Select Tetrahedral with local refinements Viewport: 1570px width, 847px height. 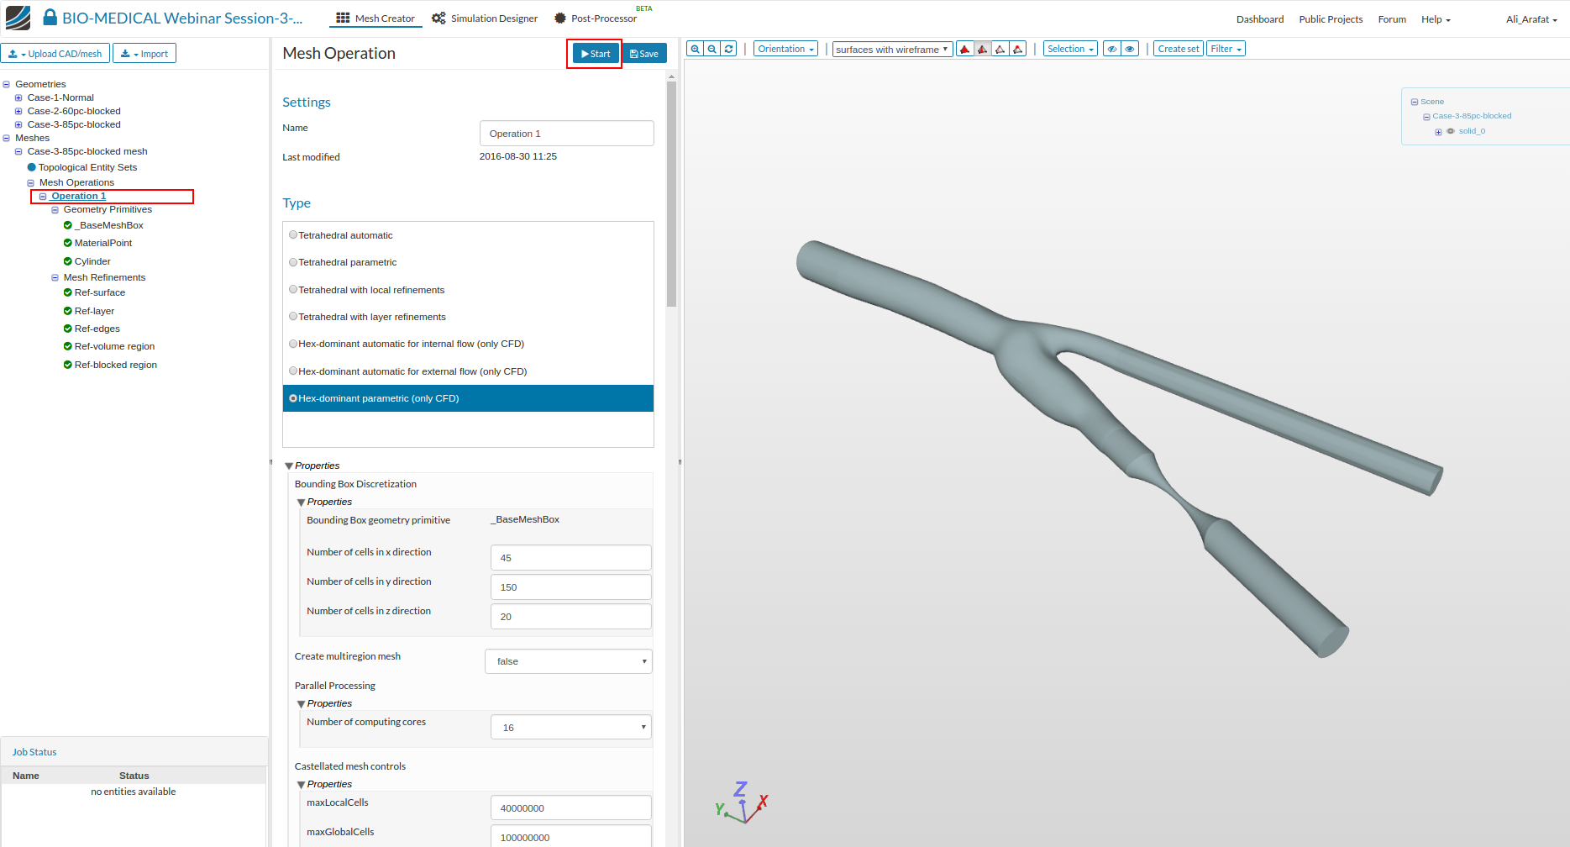pos(293,290)
